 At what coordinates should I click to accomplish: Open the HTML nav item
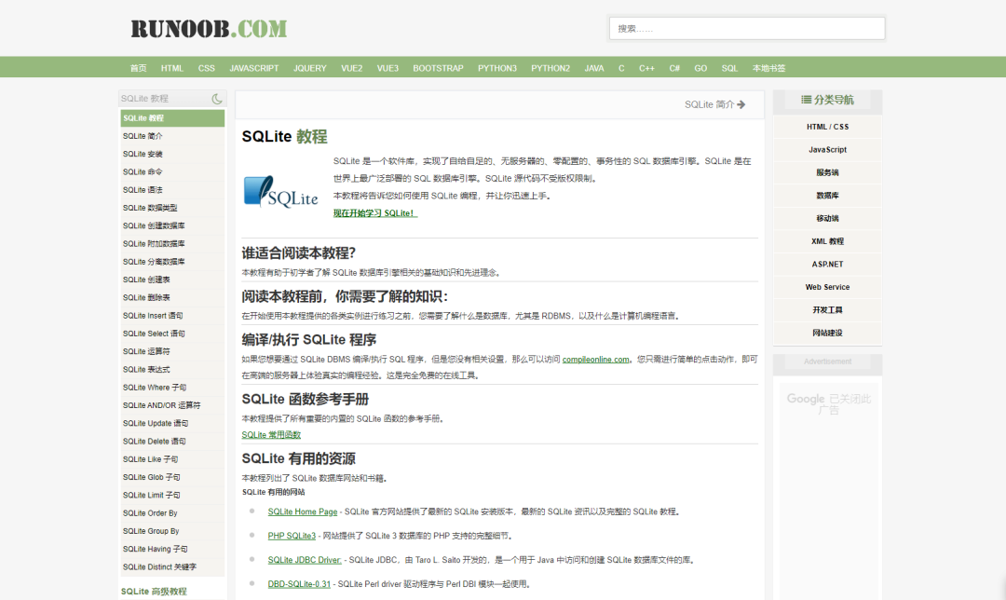coord(172,68)
